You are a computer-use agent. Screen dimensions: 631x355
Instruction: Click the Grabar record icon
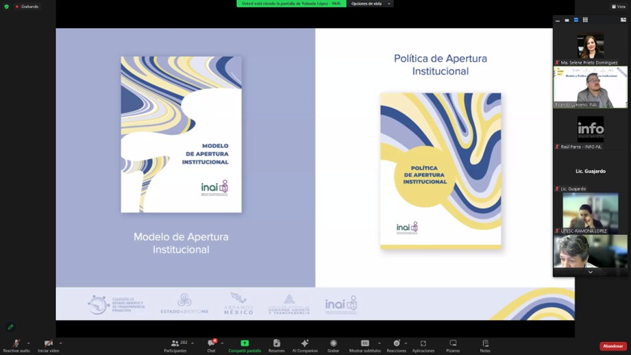[x=333, y=343]
